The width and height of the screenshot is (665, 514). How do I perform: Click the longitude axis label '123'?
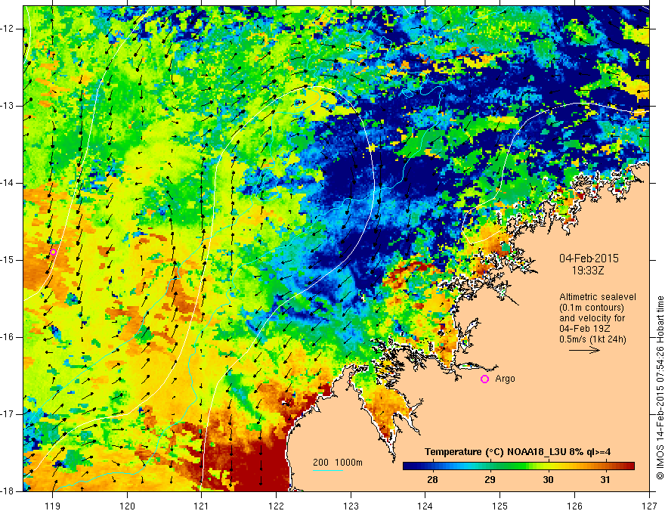tap(351, 506)
